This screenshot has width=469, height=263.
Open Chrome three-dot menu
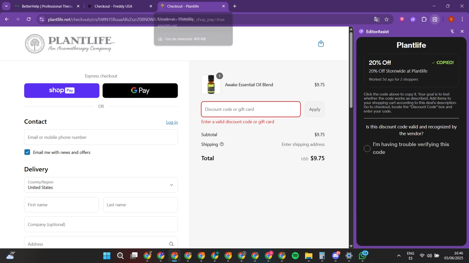click(462, 19)
